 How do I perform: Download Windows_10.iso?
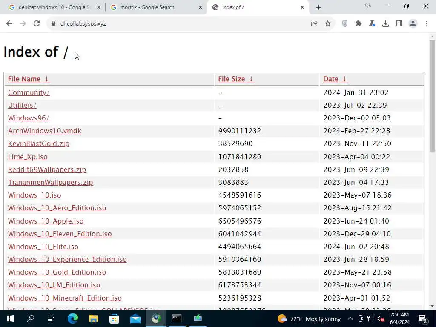click(34, 195)
